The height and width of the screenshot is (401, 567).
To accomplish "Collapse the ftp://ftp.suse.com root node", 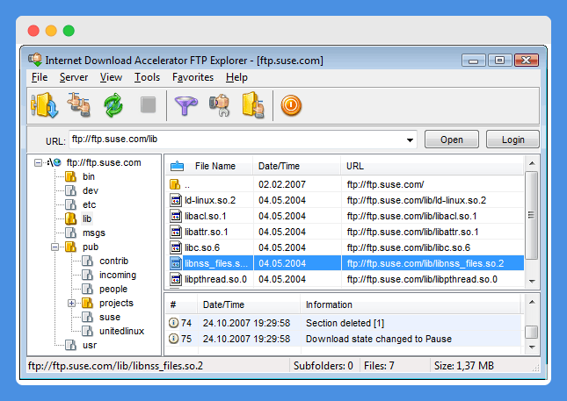I will [38, 163].
